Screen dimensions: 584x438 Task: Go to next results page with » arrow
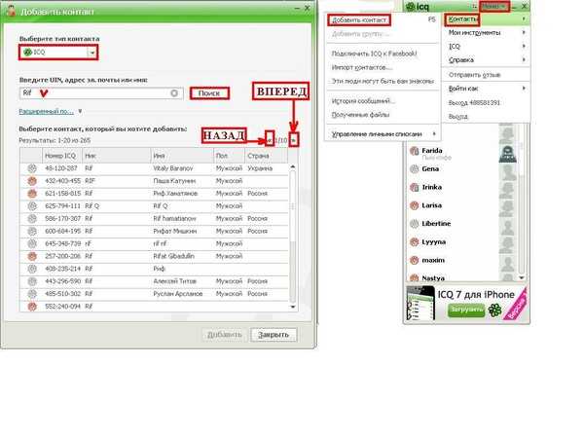(x=294, y=140)
